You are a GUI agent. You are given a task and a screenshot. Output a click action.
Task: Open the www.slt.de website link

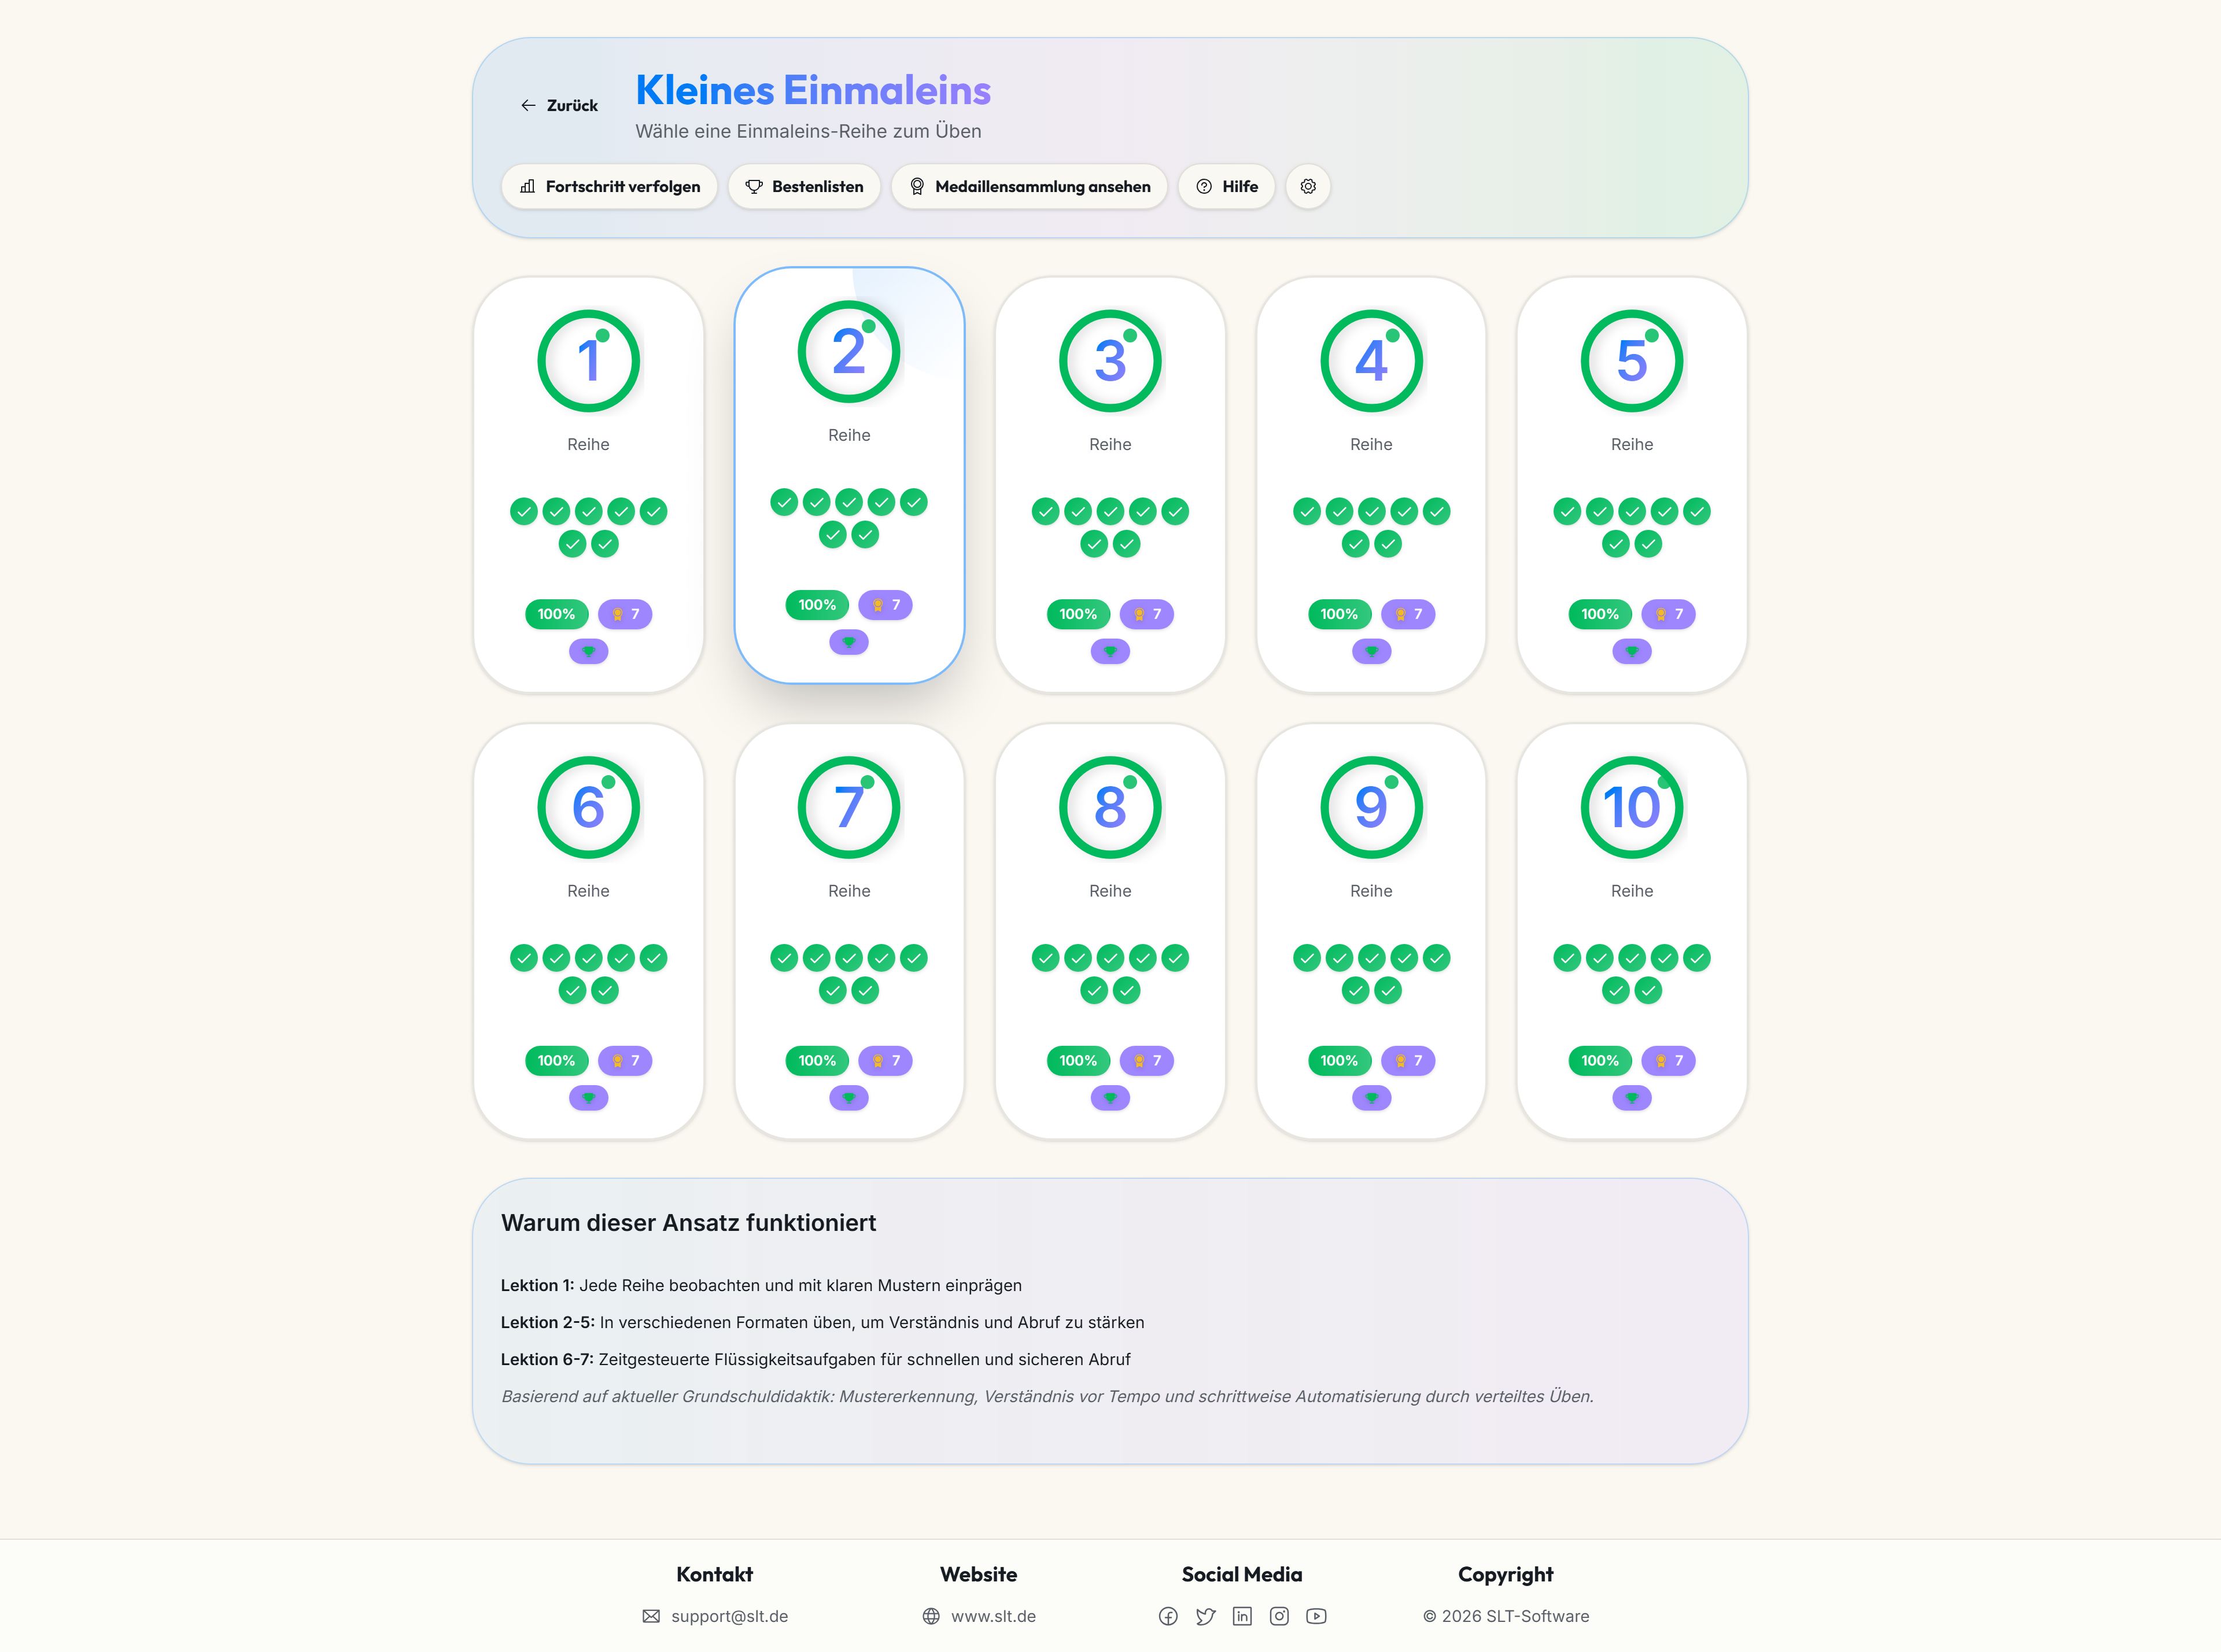(993, 1616)
